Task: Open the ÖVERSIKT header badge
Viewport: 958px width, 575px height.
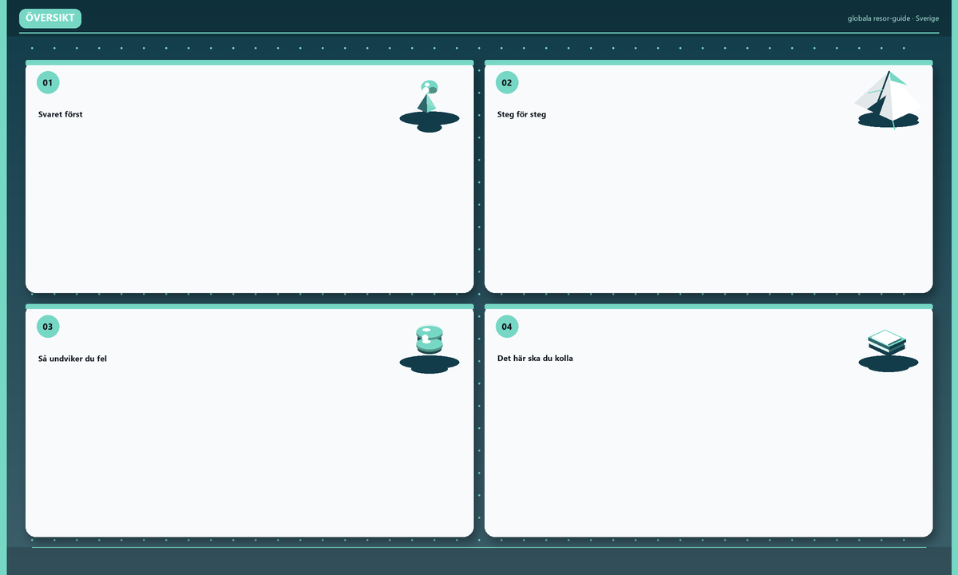Action: click(x=50, y=18)
